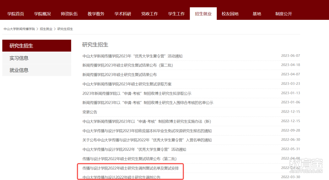The image size is (329, 180).
Task: Open the 2023-04-07 硕士研究生复试结果公布 notice
Action: click(x=120, y=75)
